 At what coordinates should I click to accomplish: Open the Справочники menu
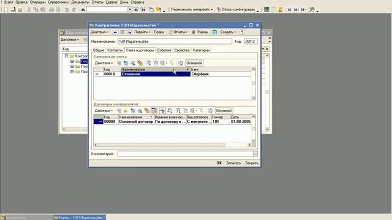click(58, 2)
